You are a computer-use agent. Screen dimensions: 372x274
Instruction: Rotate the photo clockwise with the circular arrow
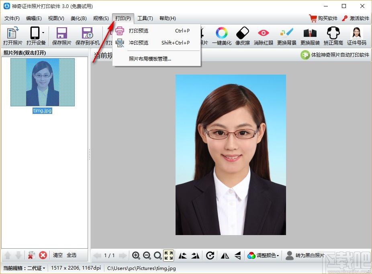[x=210, y=255]
